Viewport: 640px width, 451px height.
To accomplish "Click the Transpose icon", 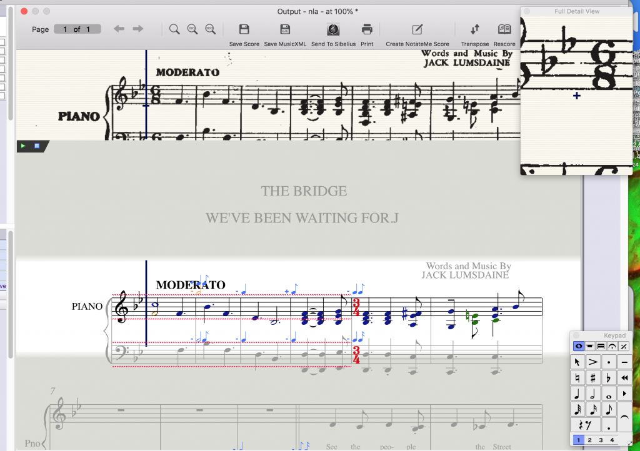I will point(475,29).
